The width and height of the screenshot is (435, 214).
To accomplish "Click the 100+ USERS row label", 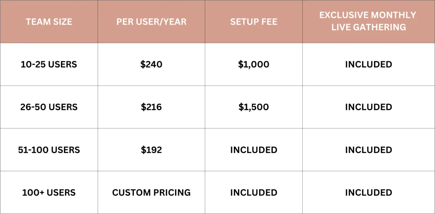I will coord(49,192).
